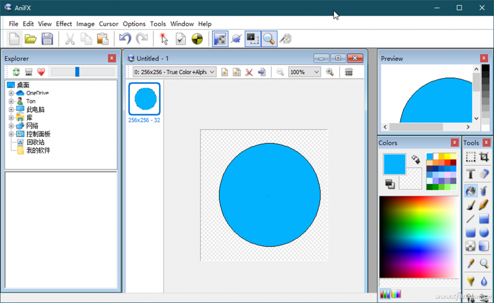Click the red X delete image icon

pyautogui.click(x=249, y=72)
